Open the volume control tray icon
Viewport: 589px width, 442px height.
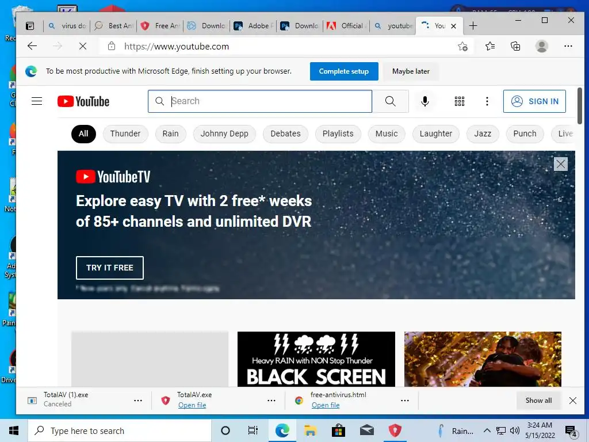point(515,430)
